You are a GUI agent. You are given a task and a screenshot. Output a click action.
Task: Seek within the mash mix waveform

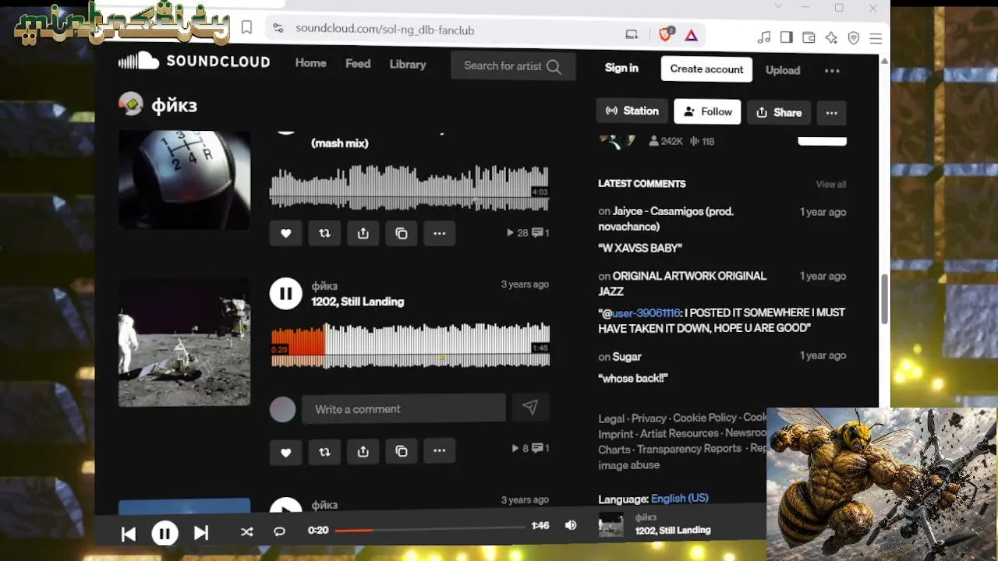[x=409, y=188]
